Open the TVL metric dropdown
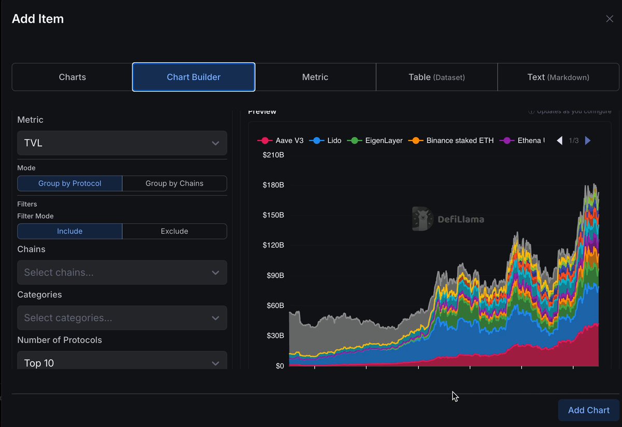This screenshot has width=622, height=427. pyautogui.click(x=122, y=143)
